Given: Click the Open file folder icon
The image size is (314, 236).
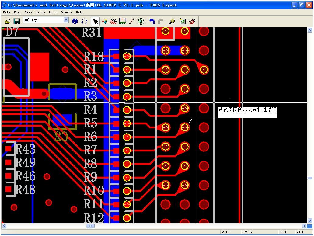Looking at the screenshot, I should pos(8,21).
